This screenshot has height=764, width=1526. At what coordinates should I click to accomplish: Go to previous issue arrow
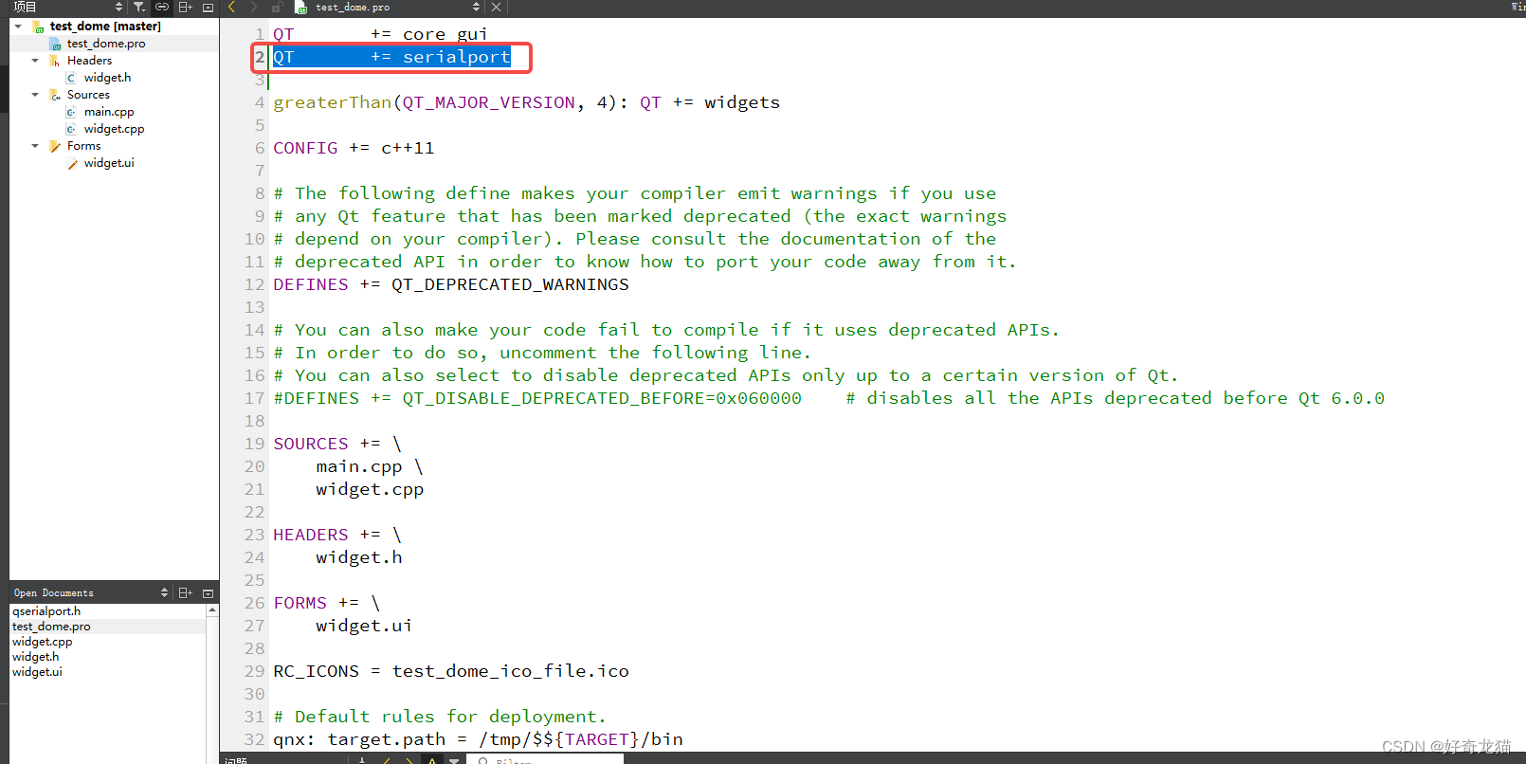387,760
